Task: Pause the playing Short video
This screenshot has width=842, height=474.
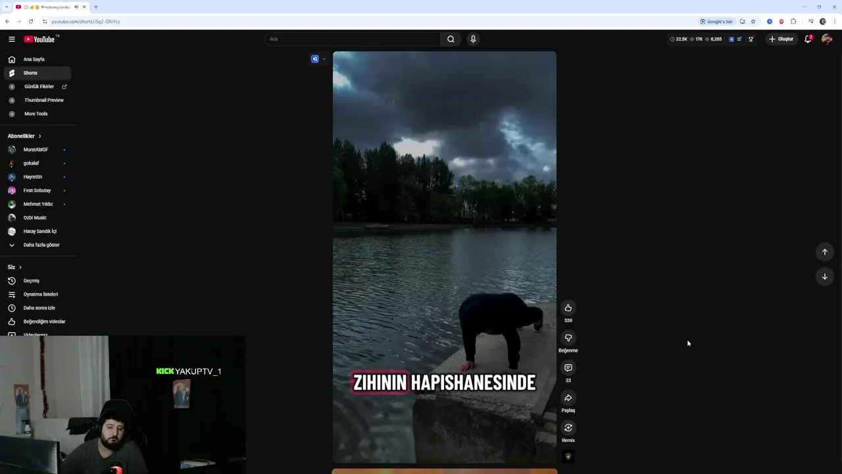Action: 444,257
